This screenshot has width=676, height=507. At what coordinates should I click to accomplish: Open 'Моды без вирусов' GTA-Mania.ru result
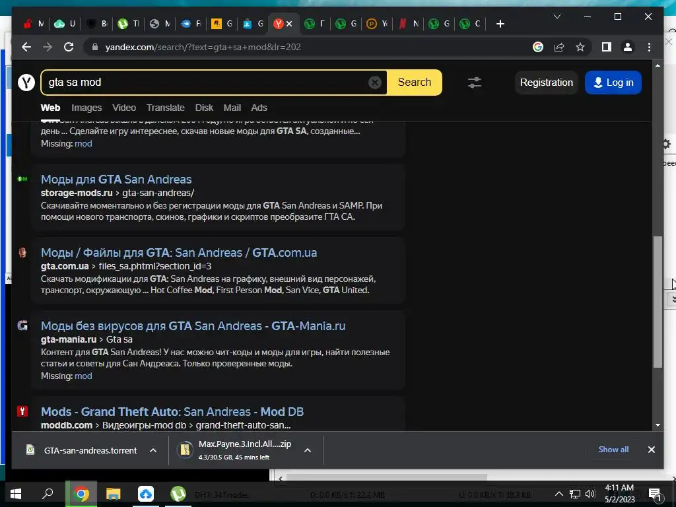(193, 326)
